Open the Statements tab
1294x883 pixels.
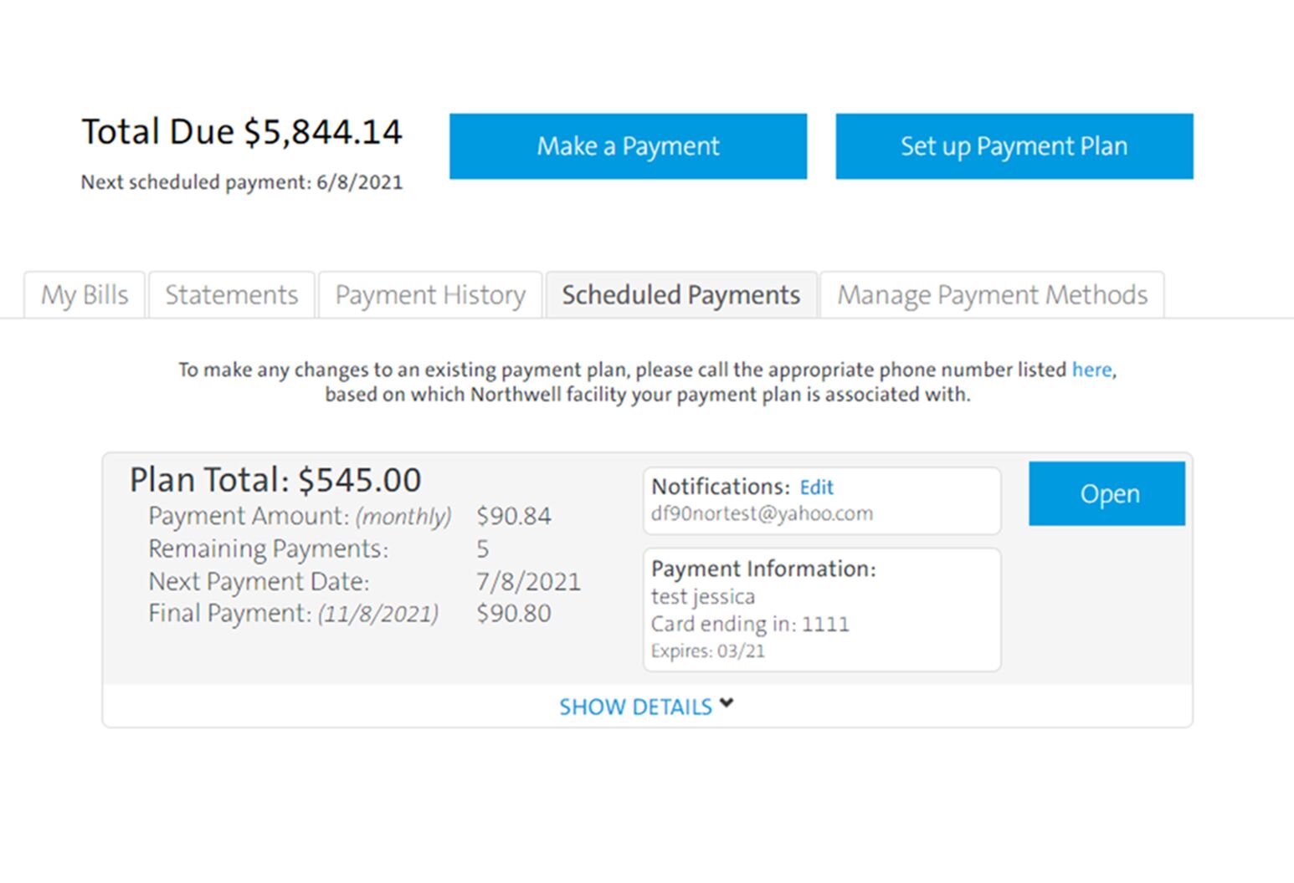coord(231,295)
